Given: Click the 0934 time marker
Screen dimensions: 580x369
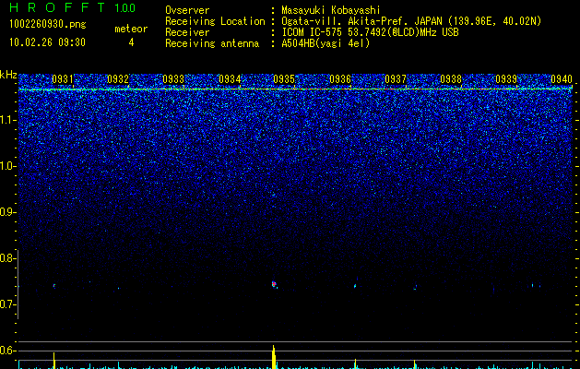Looking at the screenshot, I should coord(230,79).
